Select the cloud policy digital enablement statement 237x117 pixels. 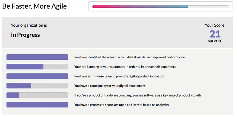coord(110,86)
